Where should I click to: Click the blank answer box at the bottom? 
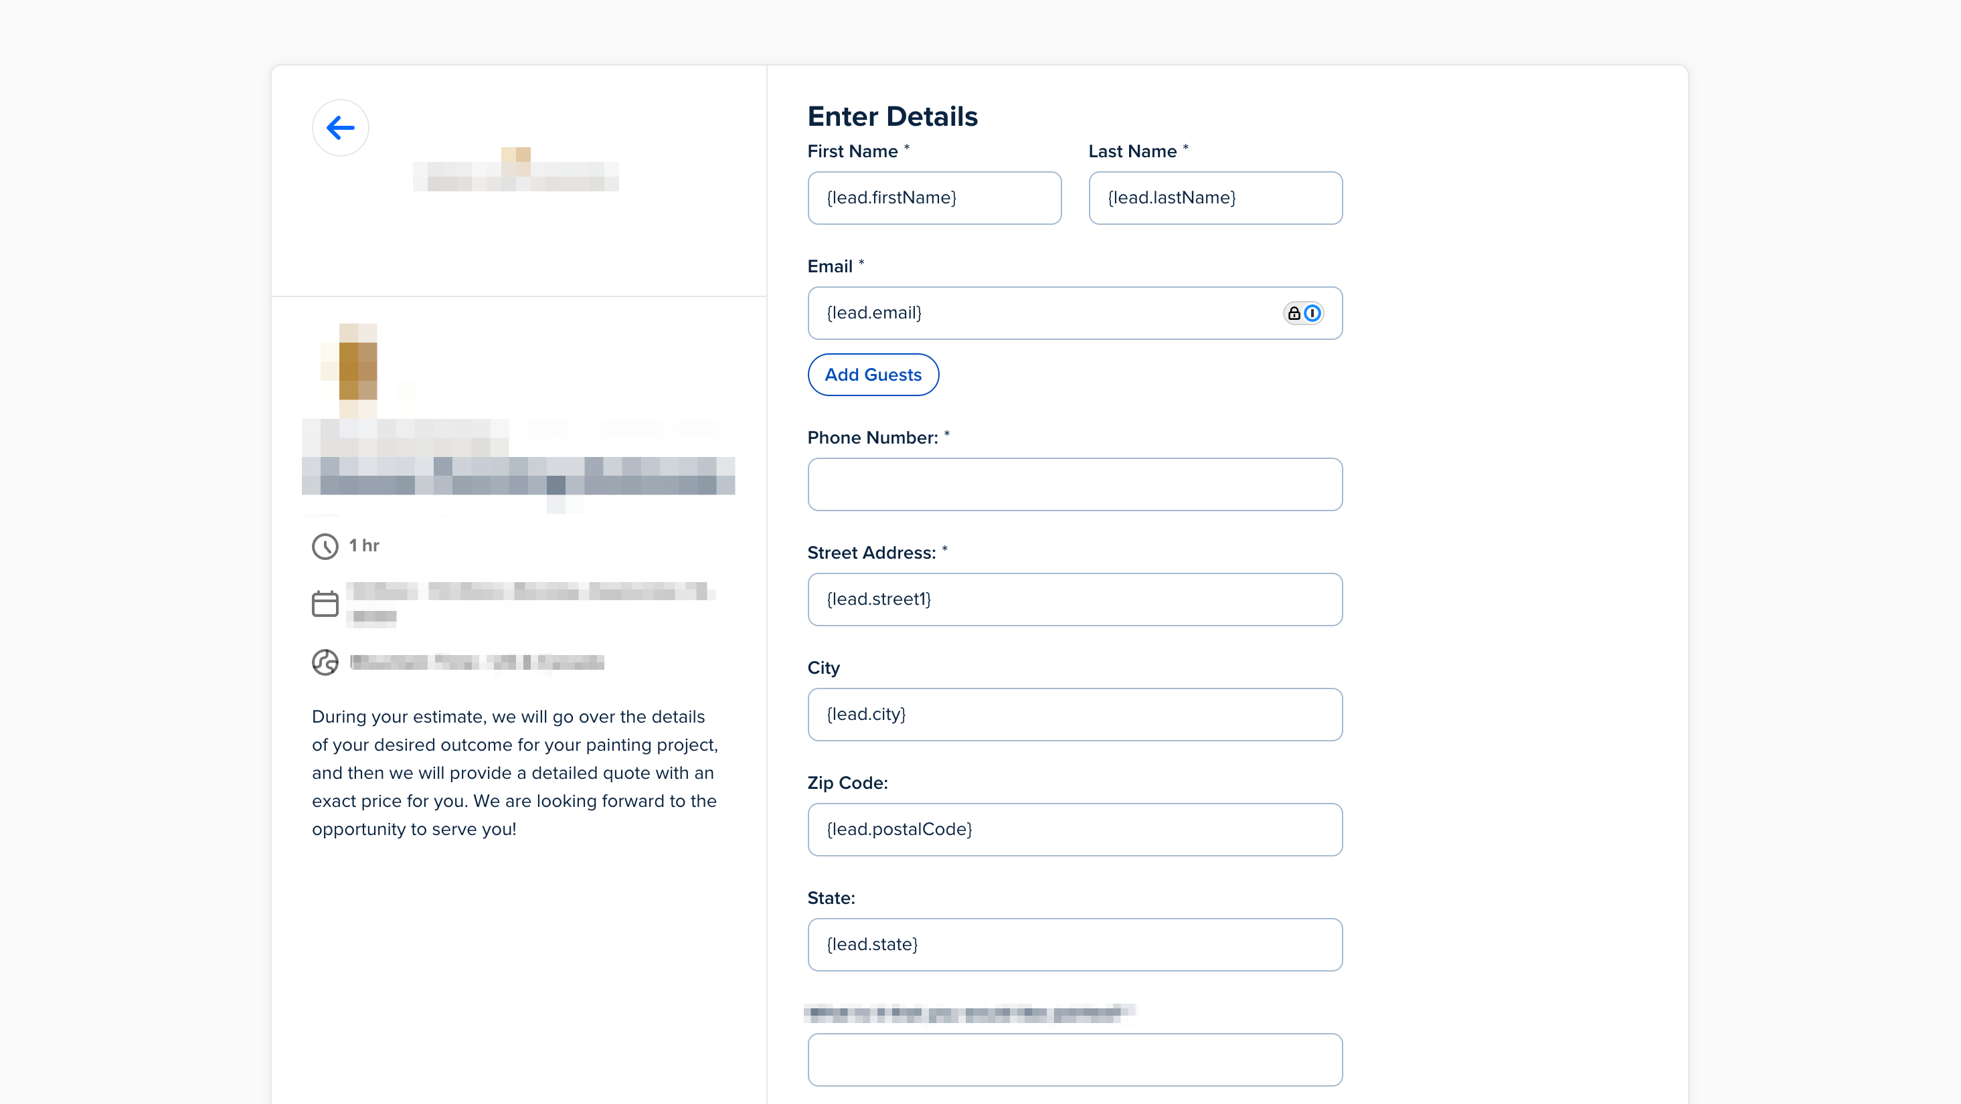coord(1074,1059)
